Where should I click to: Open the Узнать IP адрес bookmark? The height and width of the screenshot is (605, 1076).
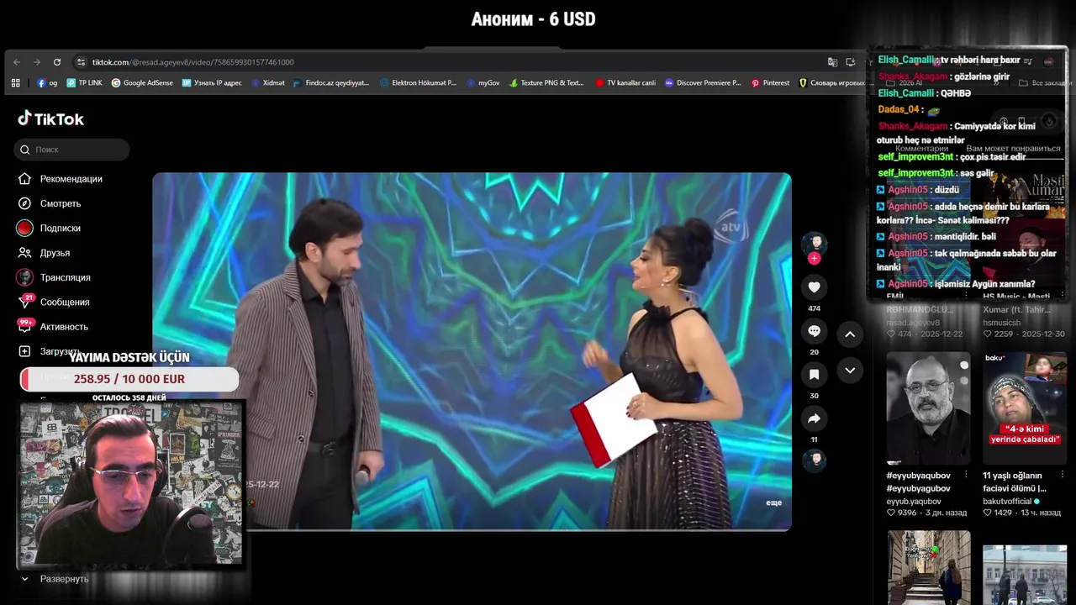[x=212, y=83]
